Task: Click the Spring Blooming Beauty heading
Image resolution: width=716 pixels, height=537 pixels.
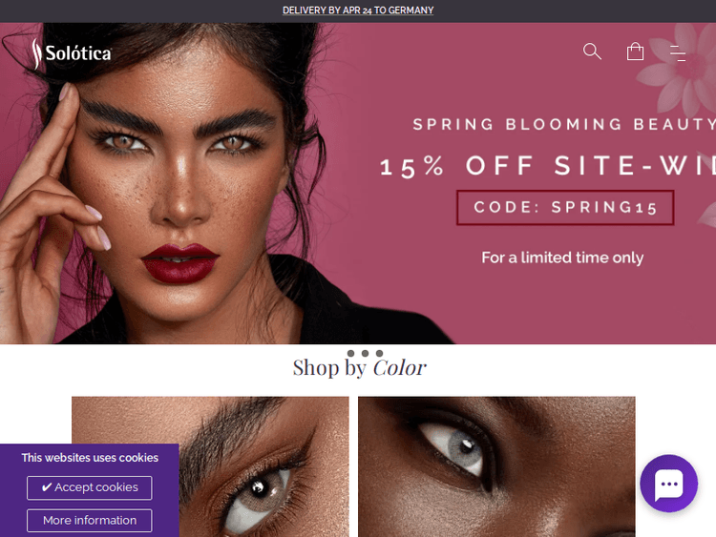Action: click(x=564, y=124)
